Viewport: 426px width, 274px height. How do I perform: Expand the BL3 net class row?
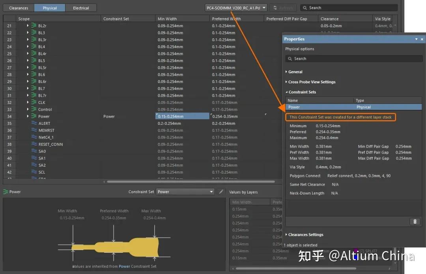click(x=28, y=33)
